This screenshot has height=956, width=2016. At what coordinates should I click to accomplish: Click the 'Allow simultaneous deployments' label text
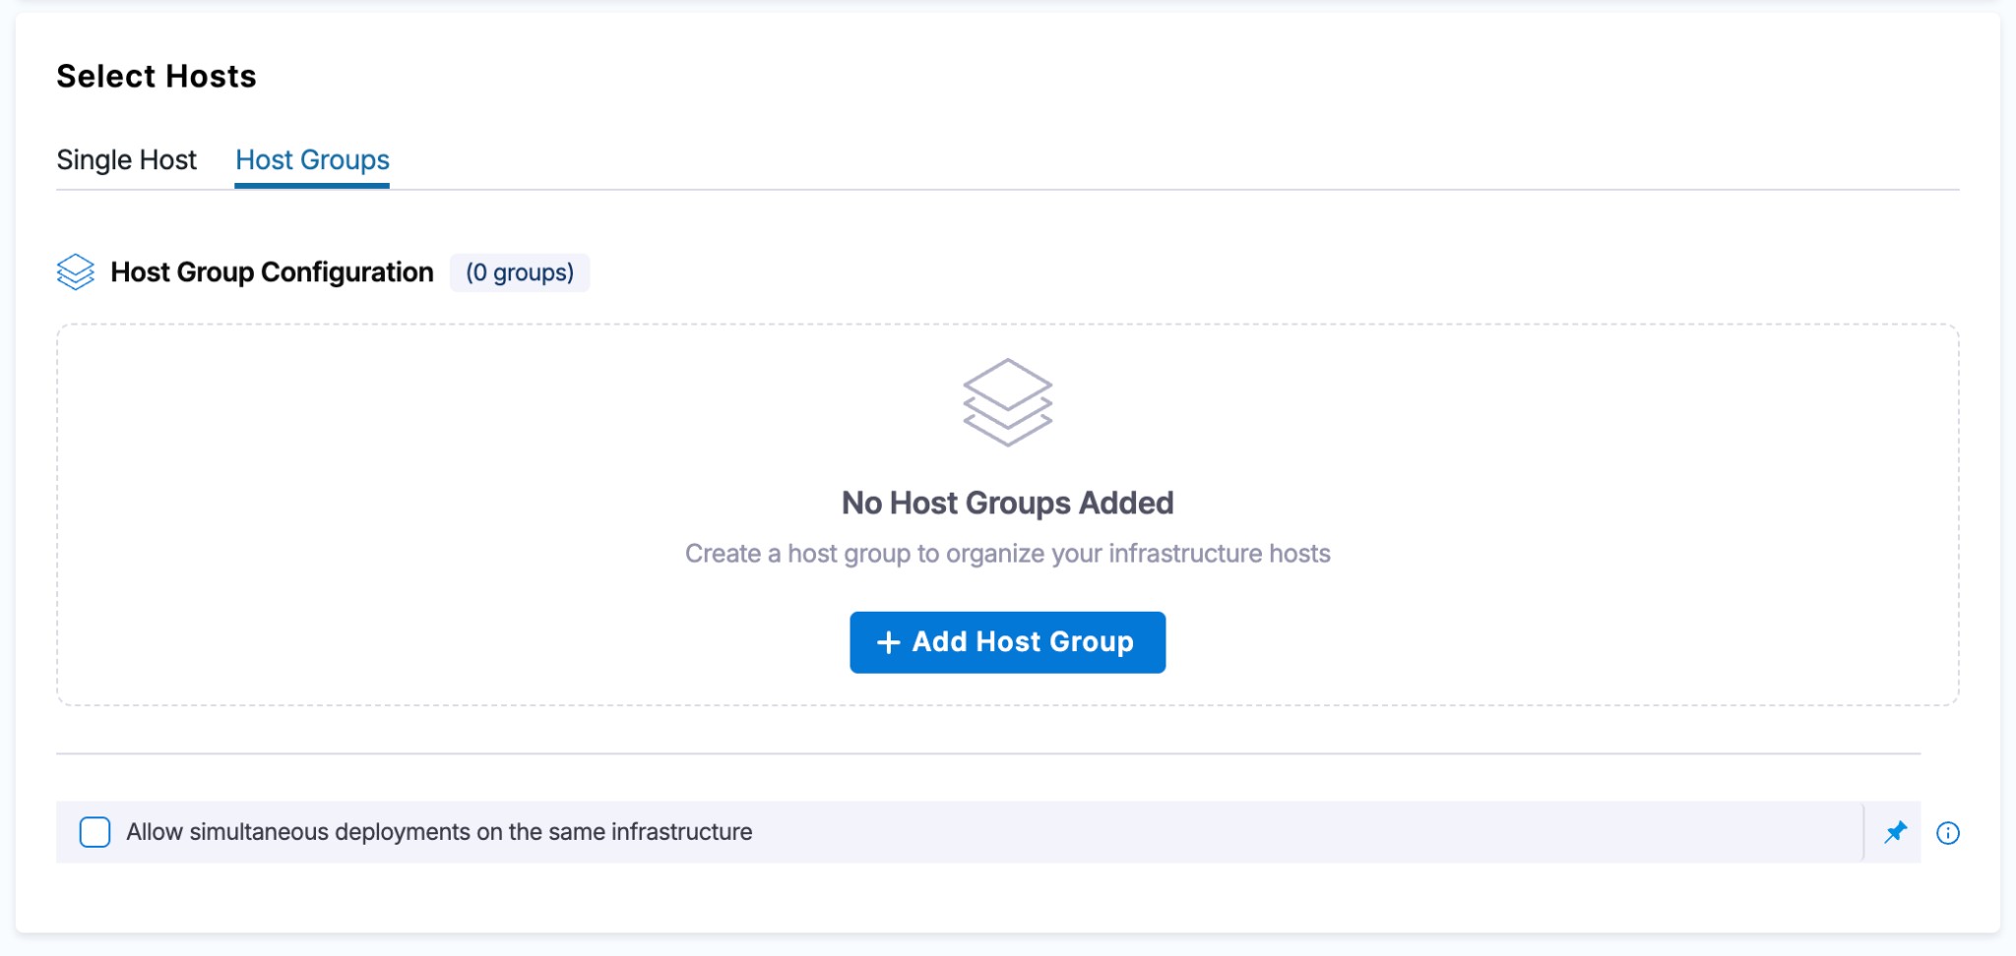tap(438, 832)
